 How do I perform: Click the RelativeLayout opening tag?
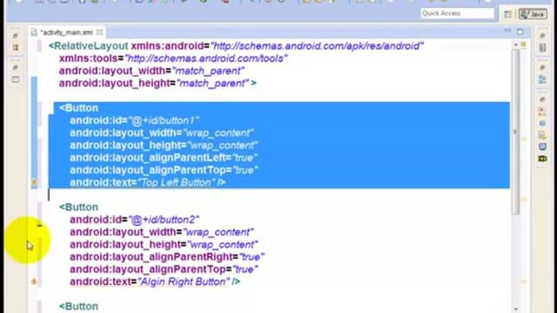89,46
